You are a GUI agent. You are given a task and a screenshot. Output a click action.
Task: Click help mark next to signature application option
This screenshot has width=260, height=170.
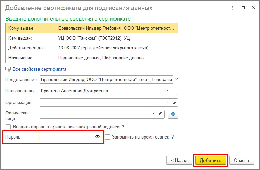[123, 127]
